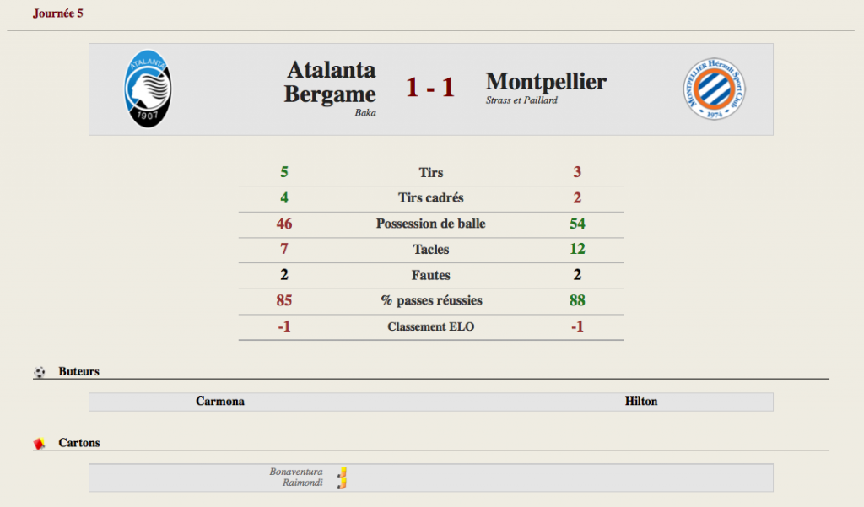Click the Atalanta club crest logo
Viewport: 864px width, 507px height.
tap(148, 89)
